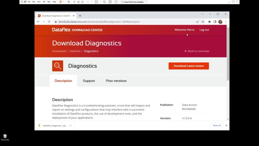Close the downloads bar
The image size is (259, 146).
click(226, 126)
